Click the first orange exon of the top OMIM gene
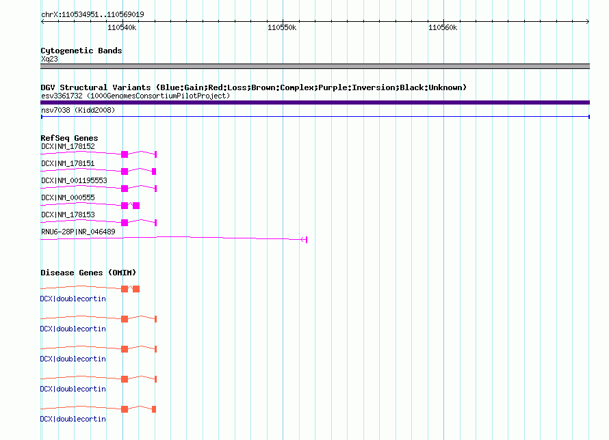 click(x=125, y=289)
